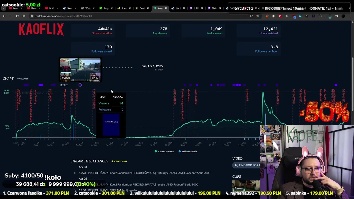Click the KAOFLIX logo
The height and width of the screenshot is (199, 354).
click(41, 29)
